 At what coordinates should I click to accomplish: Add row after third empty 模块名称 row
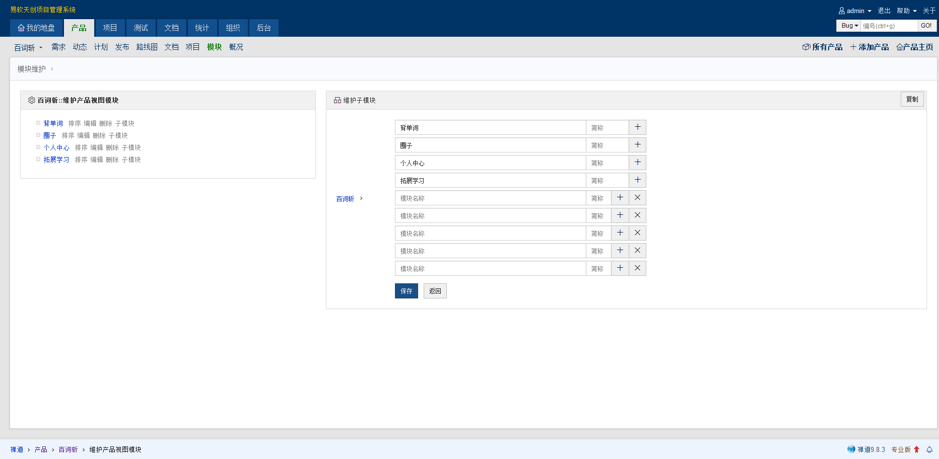pyautogui.click(x=620, y=233)
